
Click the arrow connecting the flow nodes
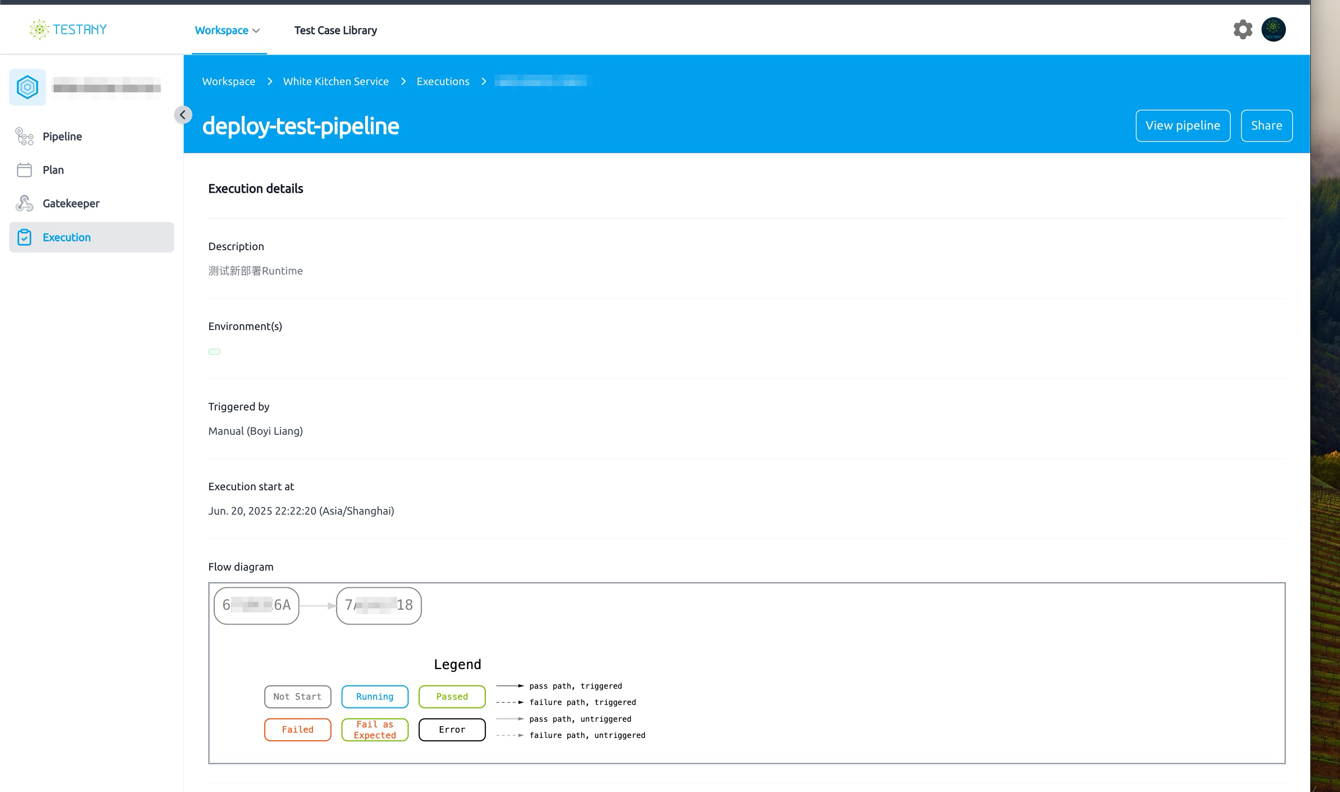(318, 606)
